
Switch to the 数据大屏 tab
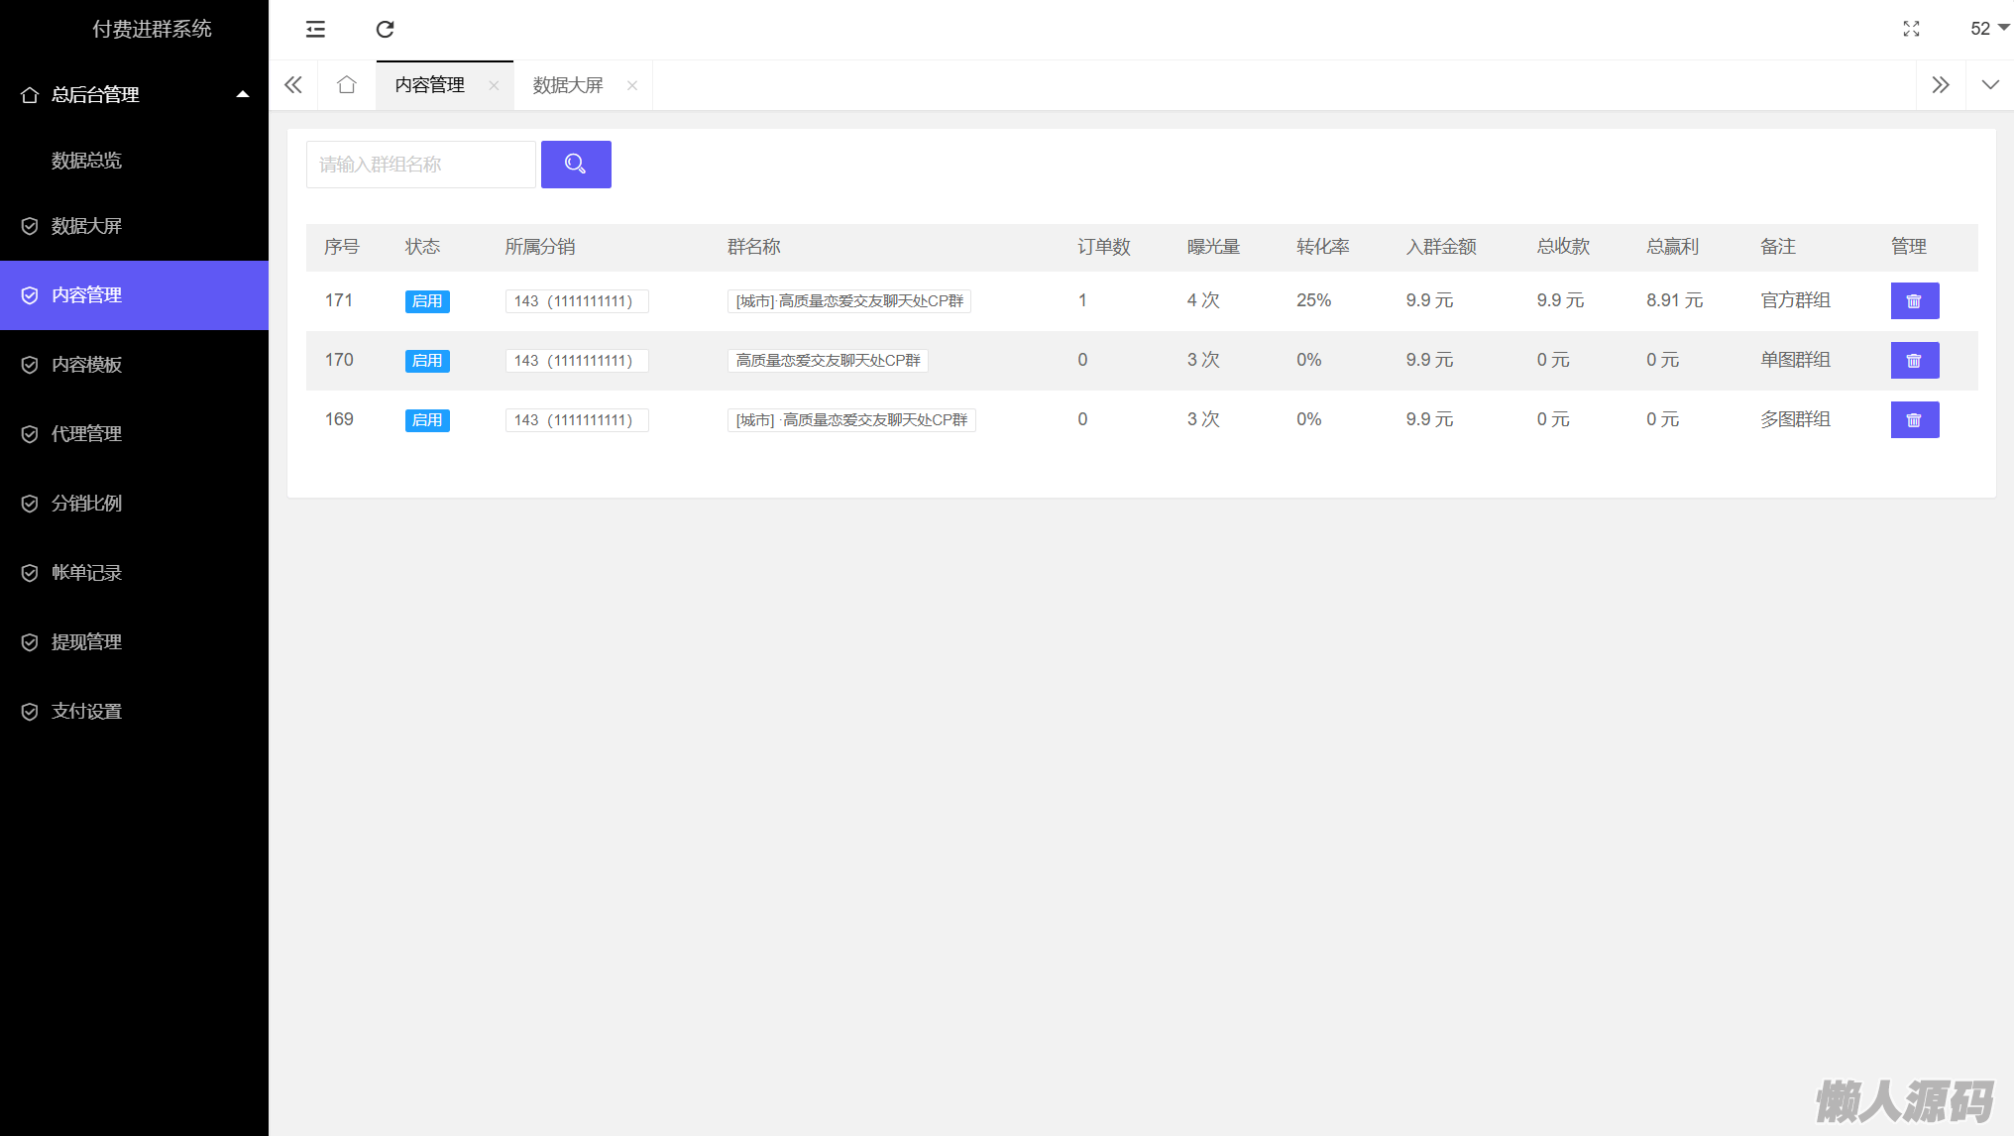pyautogui.click(x=568, y=85)
